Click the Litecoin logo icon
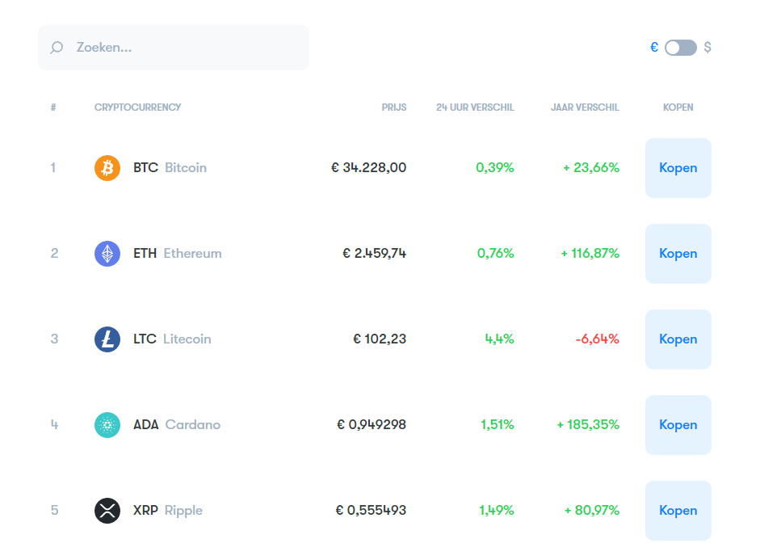 pos(107,339)
